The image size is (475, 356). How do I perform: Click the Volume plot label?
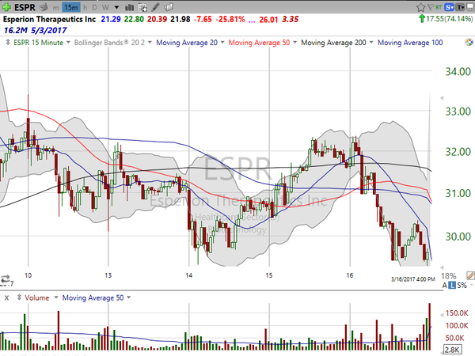37,298
